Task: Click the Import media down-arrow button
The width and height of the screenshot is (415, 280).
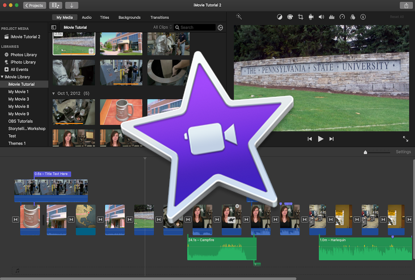Action: (x=71, y=5)
